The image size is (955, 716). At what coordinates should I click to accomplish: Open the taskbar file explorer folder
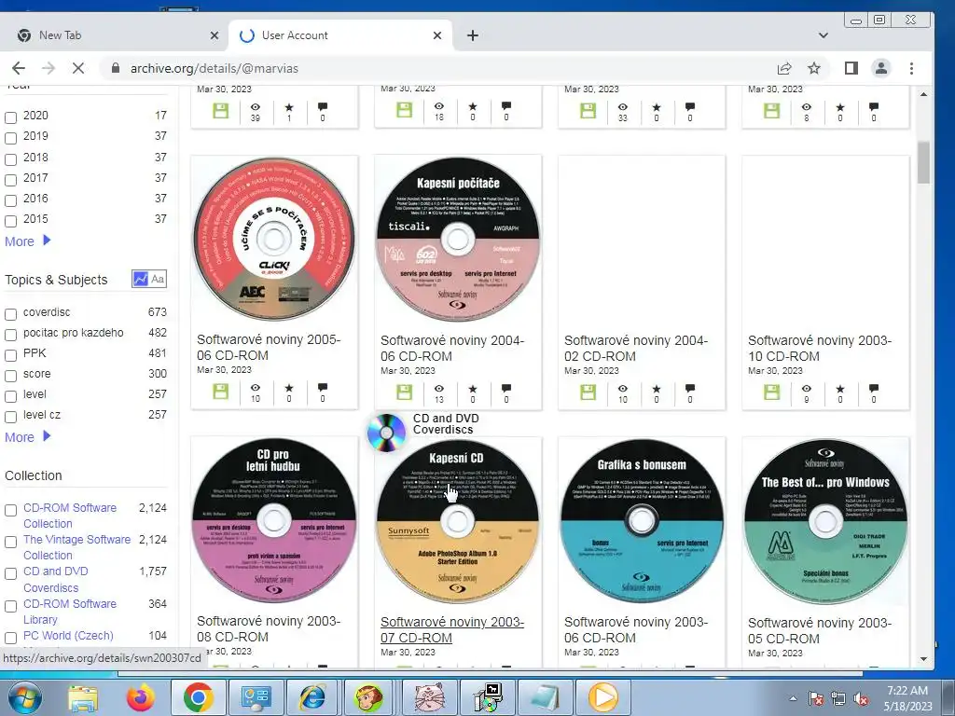point(82,697)
